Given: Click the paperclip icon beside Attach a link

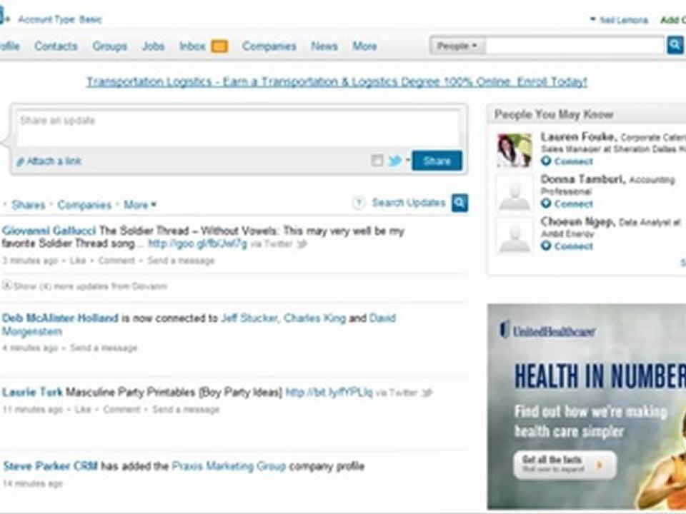Looking at the screenshot, I should click(20, 162).
